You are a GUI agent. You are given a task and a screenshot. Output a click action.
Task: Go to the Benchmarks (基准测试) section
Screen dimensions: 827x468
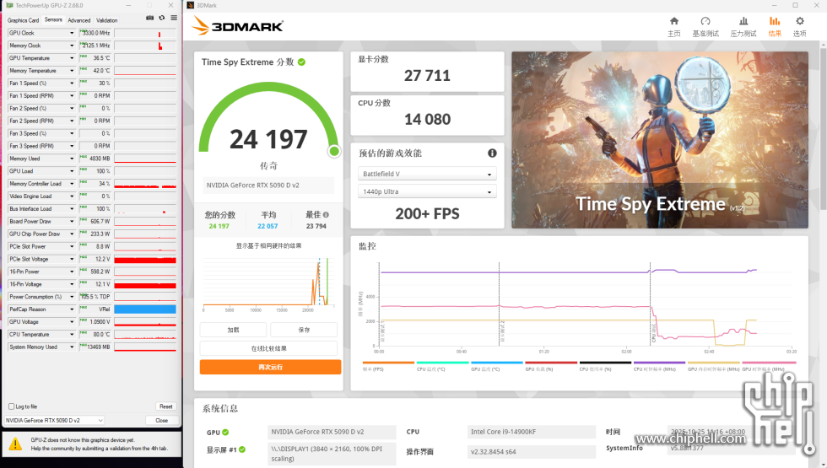point(705,25)
